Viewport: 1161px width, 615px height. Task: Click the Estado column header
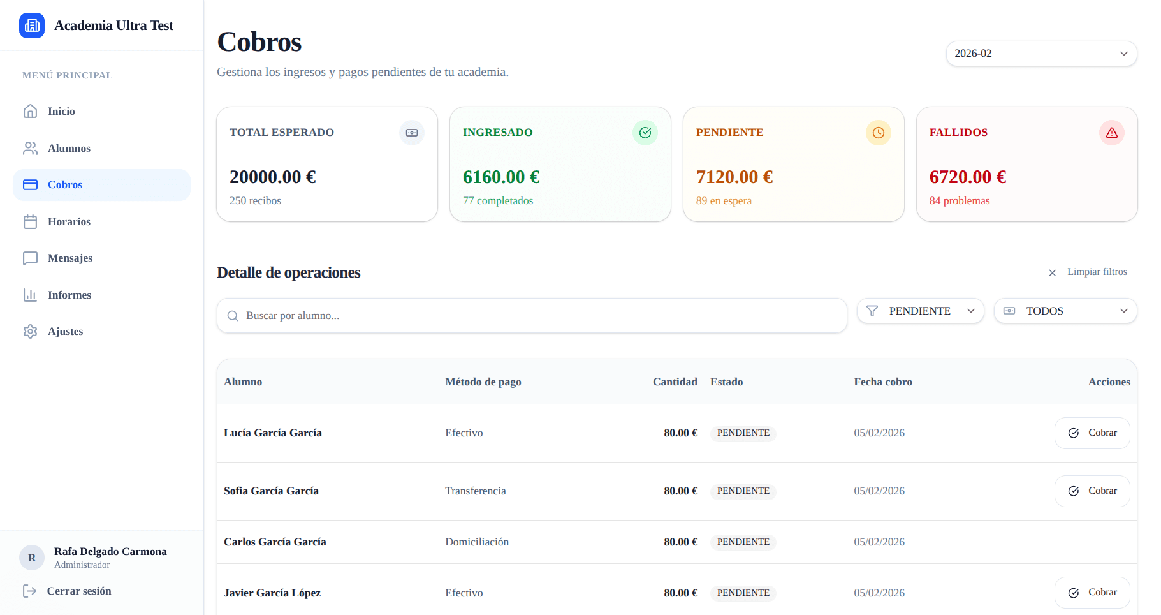(x=727, y=382)
